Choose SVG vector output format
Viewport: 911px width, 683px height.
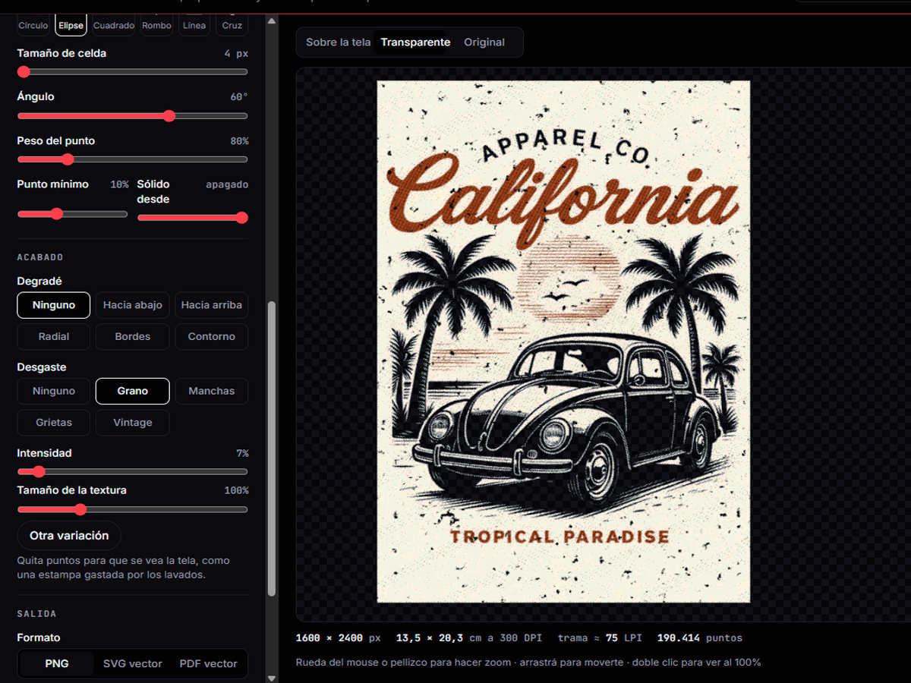[x=133, y=663]
